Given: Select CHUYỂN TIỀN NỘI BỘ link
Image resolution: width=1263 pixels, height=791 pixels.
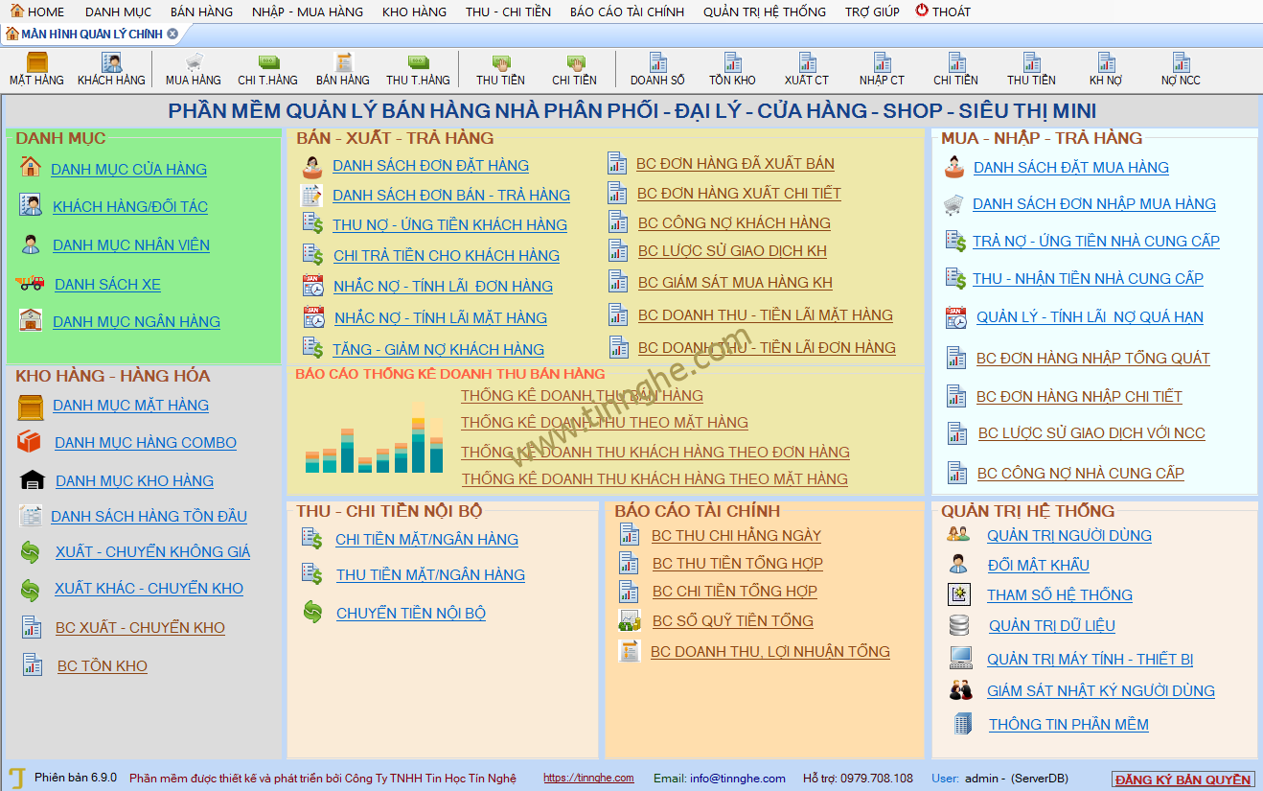Looking at the screenshot, I should pos(410,614).
